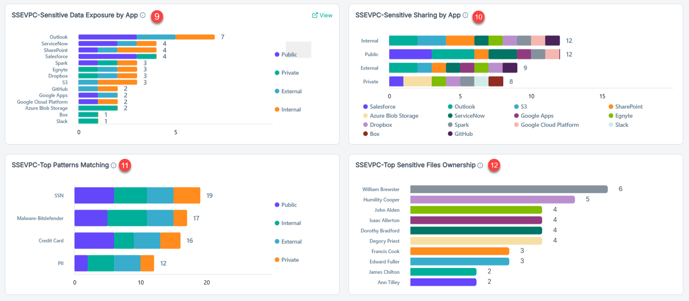The image size is (689, 301).
Task: Click Credit Card bar's green Internal segment
Action: [x=124, y=241]
